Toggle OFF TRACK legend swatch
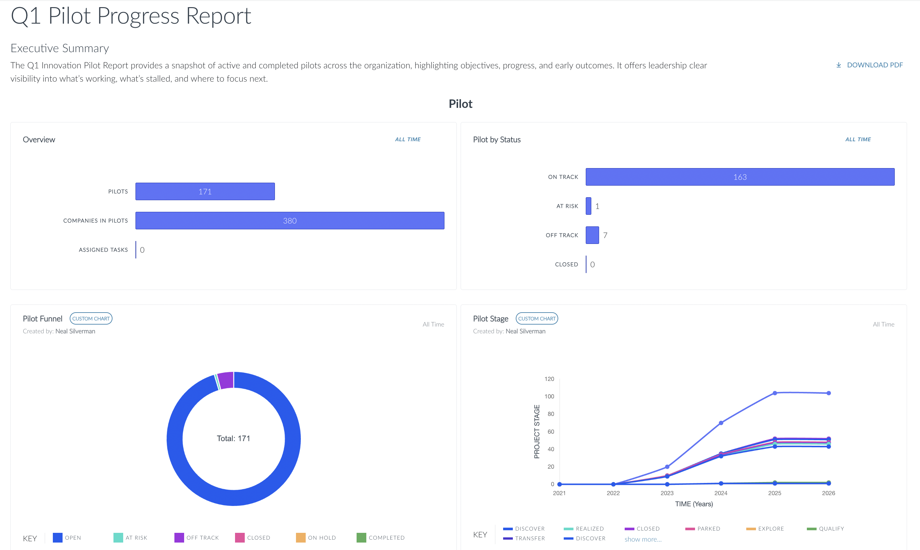 click(179, 537)
